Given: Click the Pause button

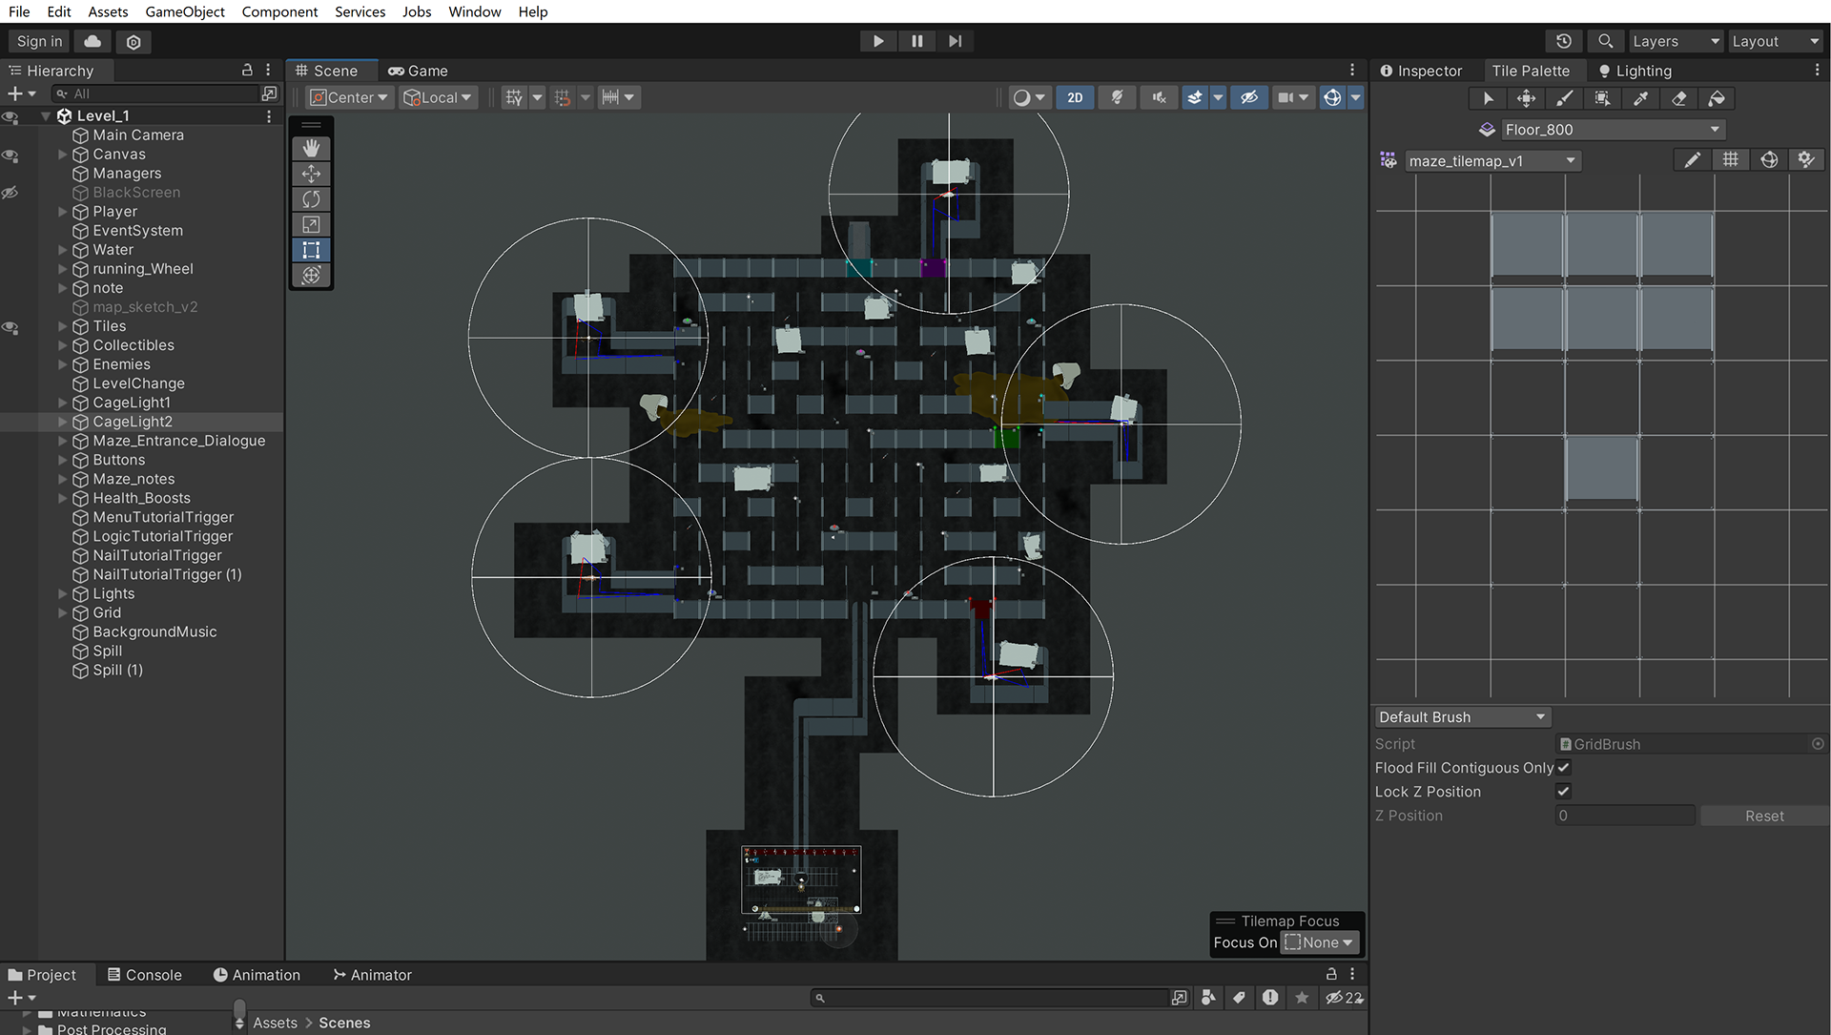Looking at the screenshot, I should click(916, 41).
